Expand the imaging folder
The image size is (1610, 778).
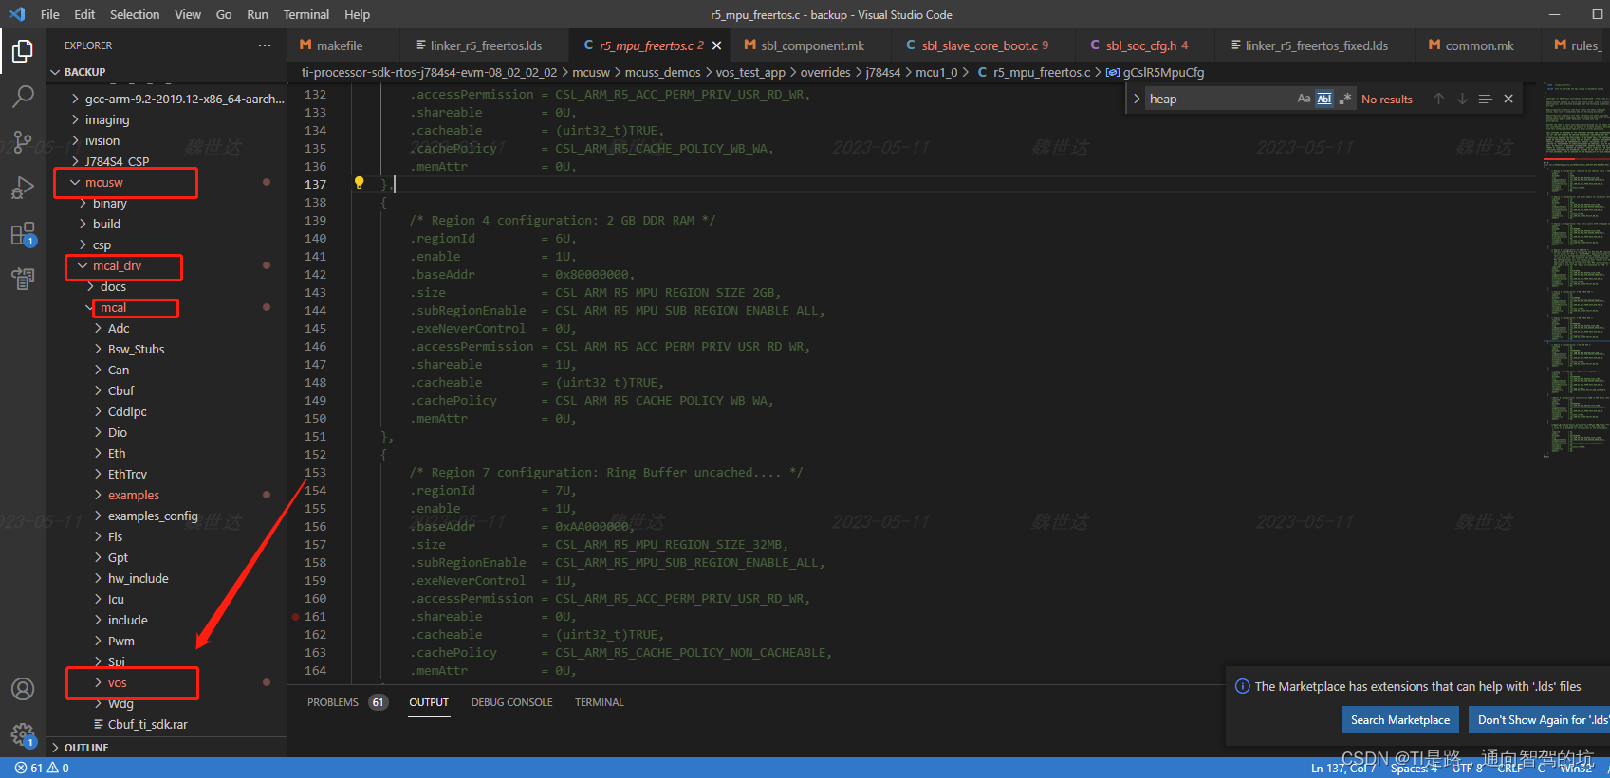[76, 119]
